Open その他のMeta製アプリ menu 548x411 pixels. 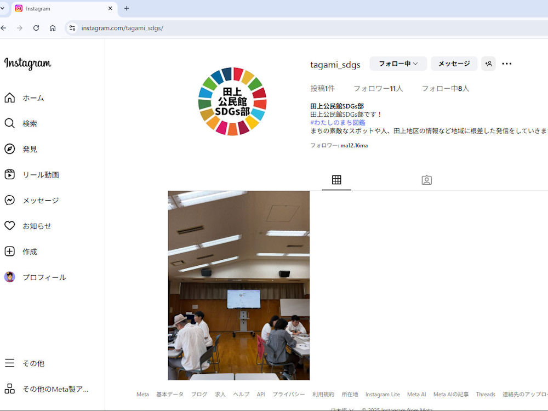click(x=10, y=389)
